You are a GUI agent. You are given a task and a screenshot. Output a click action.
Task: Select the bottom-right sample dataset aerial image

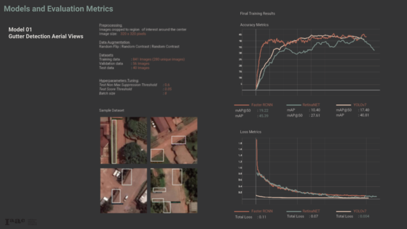173,189
